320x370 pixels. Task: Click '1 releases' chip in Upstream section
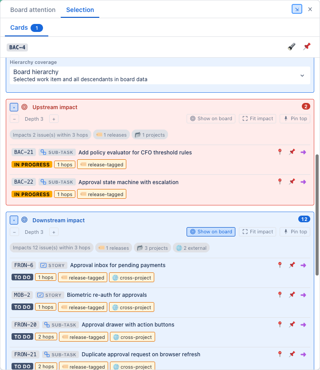[112, 135]
